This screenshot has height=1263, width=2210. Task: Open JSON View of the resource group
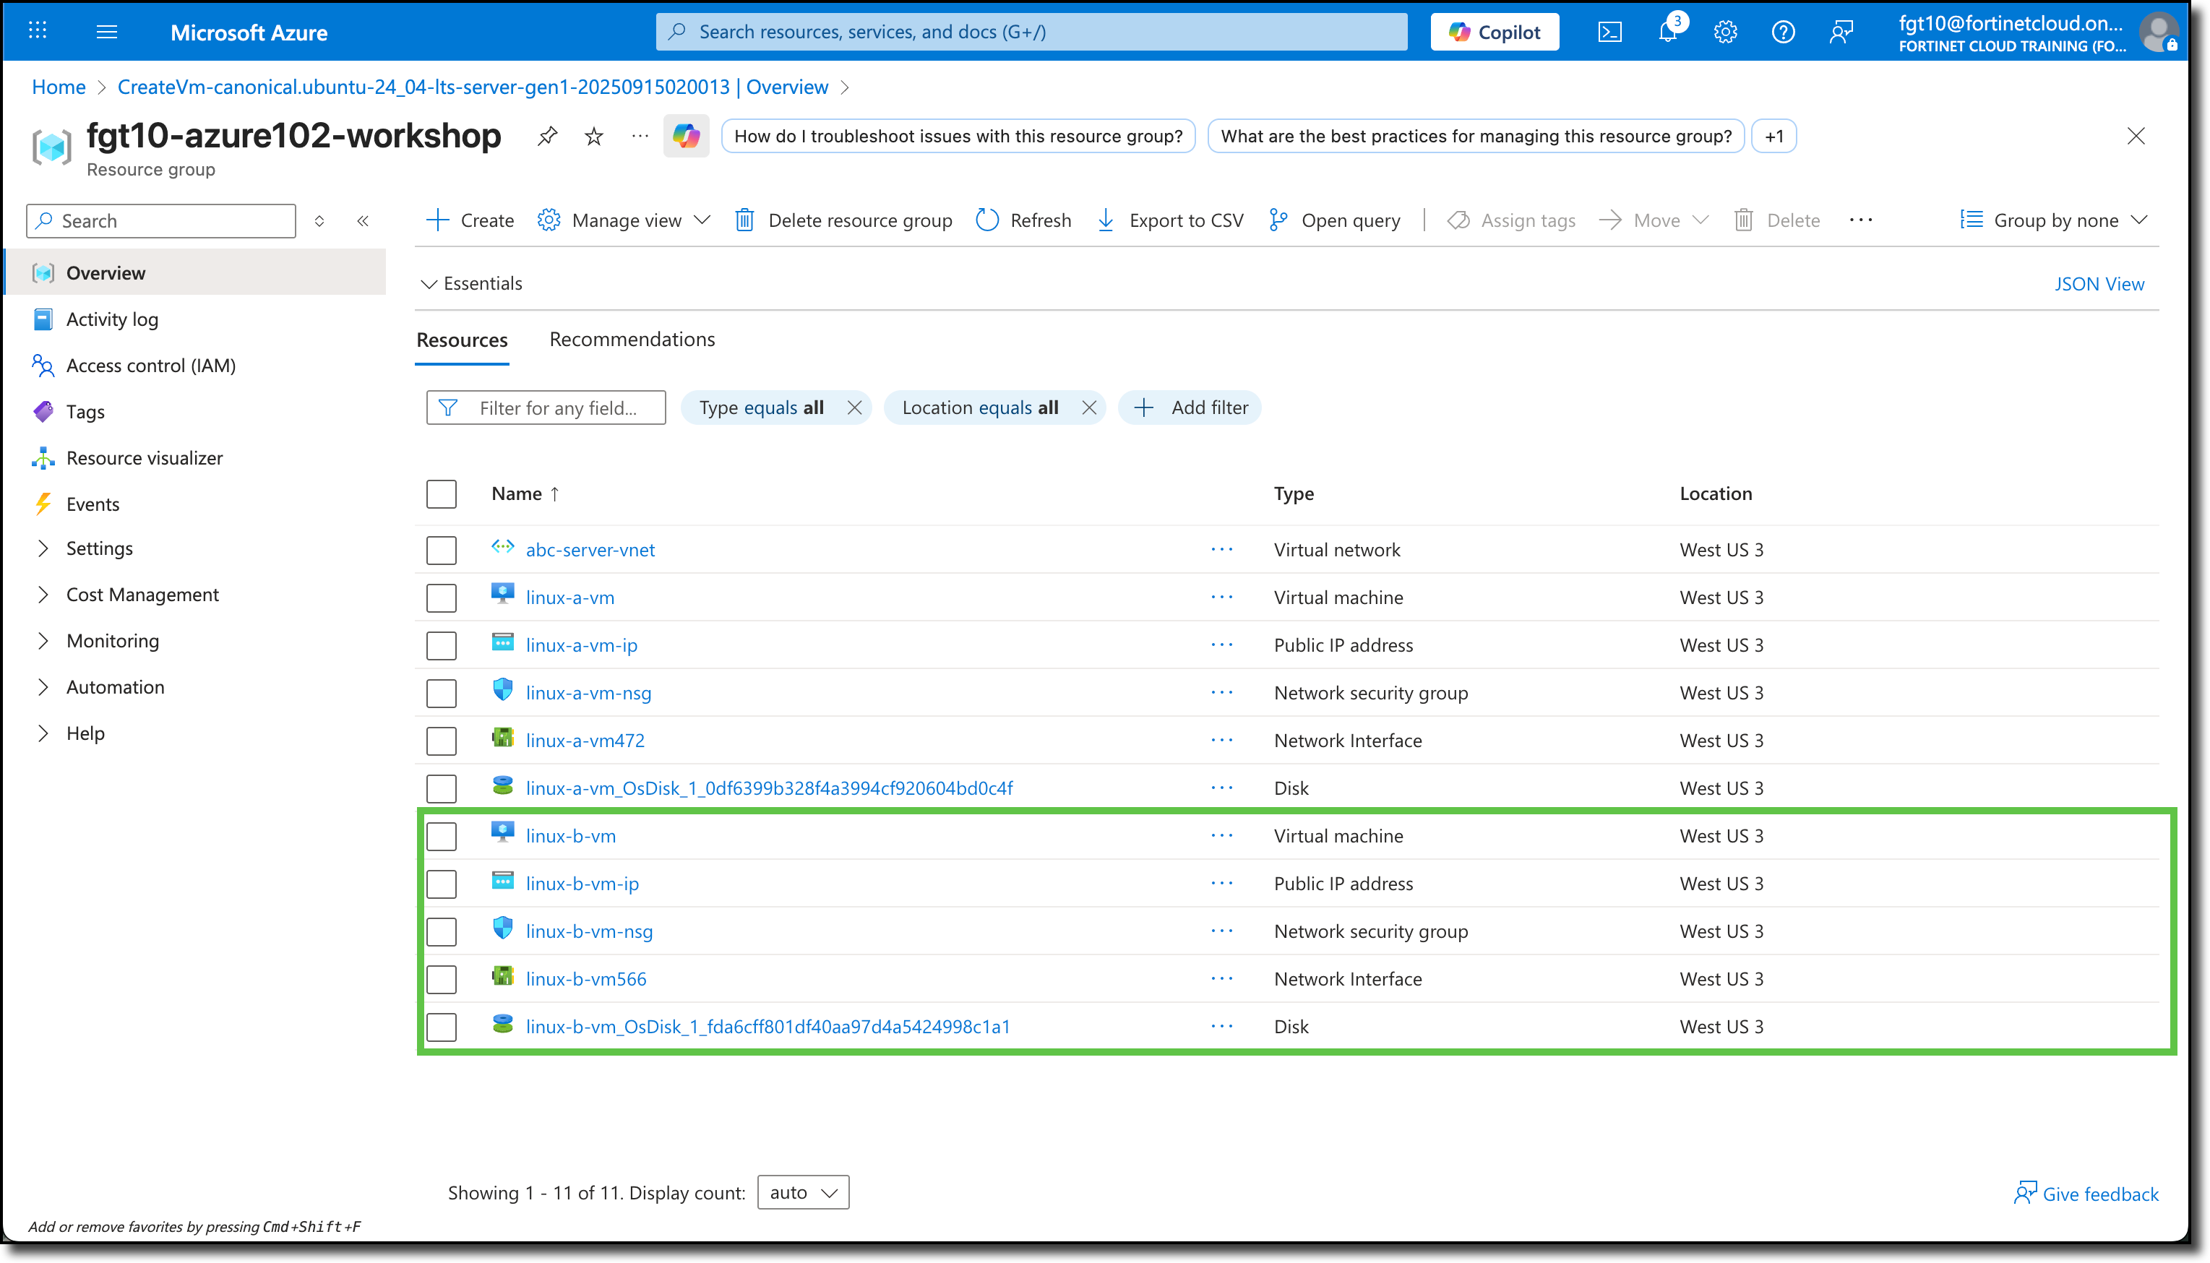click(2098, 283)
